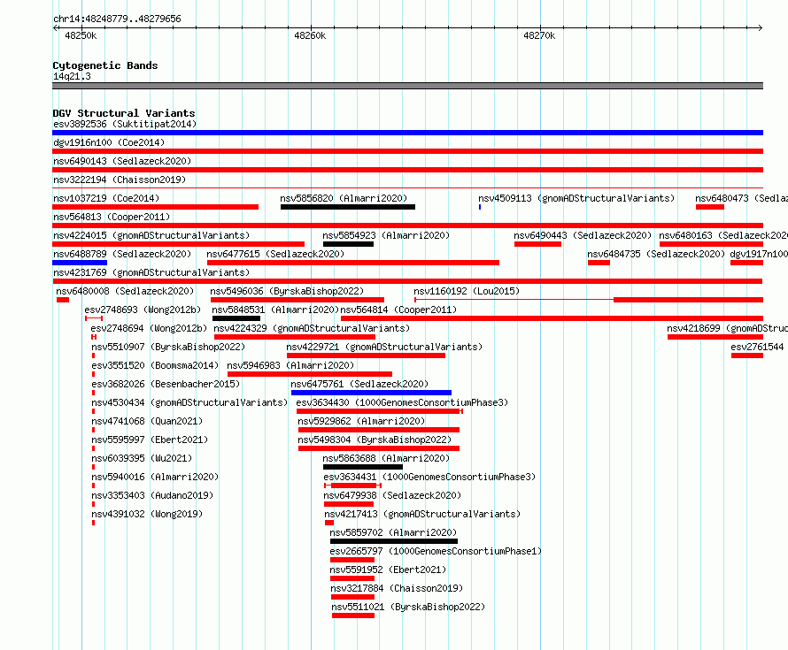Click nsv5940016 (Almarri2020) label
This screenshot has width=788, height=650.
point(155,477)
